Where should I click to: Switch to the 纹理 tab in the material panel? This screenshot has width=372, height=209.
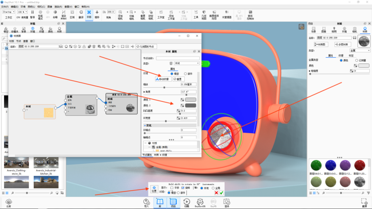[341, 55]
